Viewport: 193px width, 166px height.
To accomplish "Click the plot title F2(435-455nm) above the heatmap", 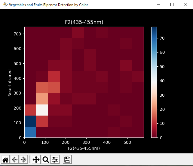I will pyautogui.click(x=84, y=22).
